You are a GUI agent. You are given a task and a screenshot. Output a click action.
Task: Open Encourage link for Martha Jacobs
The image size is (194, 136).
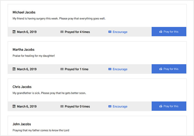[120, 69]
